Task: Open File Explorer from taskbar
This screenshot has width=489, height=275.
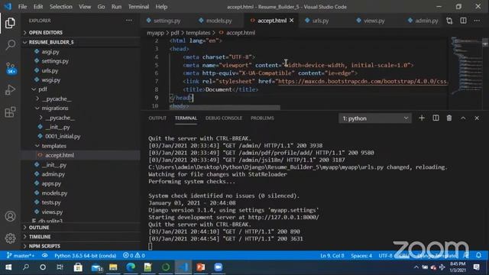Action: coord(113,267)
